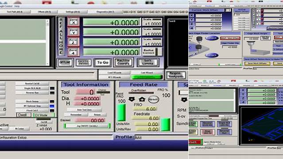Zero the Y axis DRO
Screen dimensions: 283x159
73,32
